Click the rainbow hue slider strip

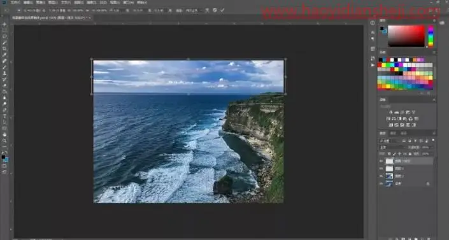tap(431, 36)
